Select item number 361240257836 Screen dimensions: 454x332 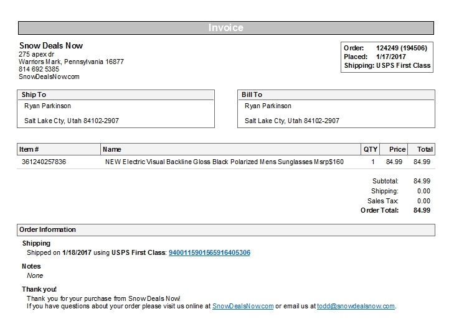tap(44, 162)
